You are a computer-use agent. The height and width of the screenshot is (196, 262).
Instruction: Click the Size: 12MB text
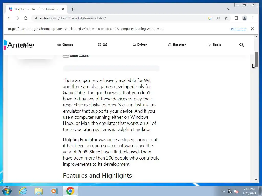79,56
